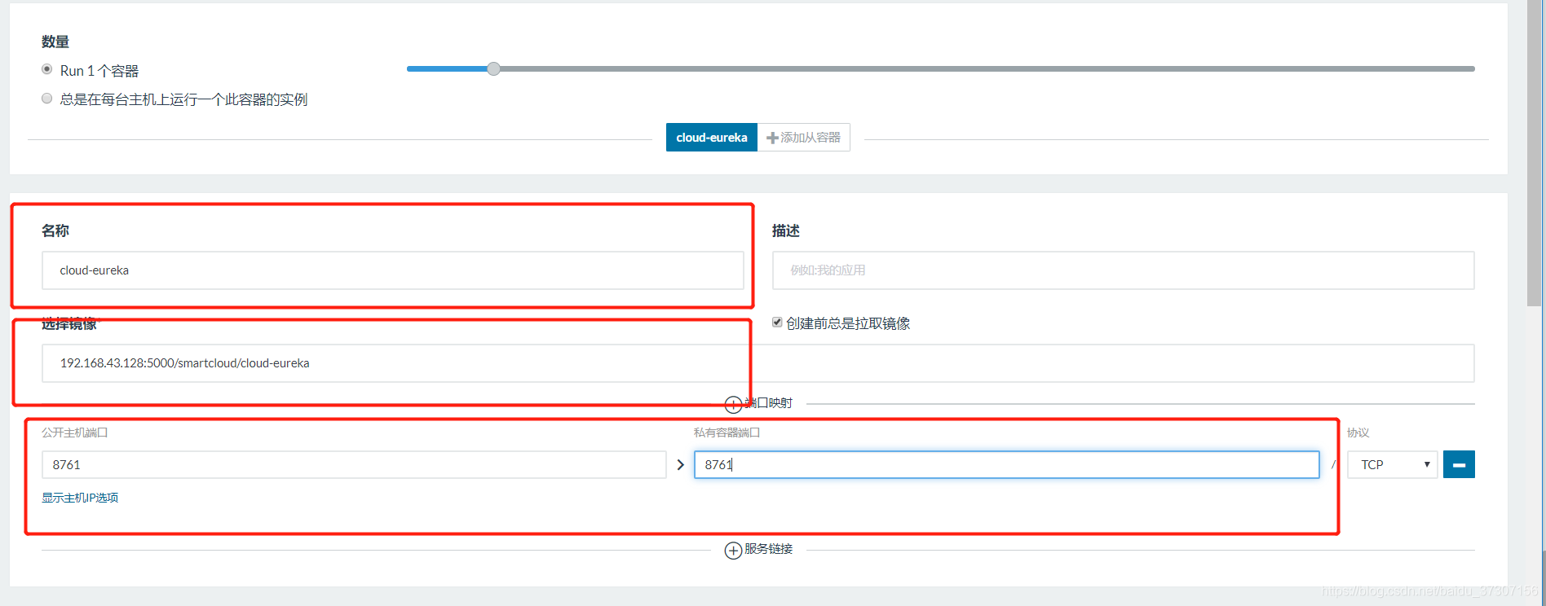Image resolution: width=1546 pixels, height=606 pixels.
Task: Click the 公开主机端口 input with 8761
Action: pyautogui.click(x=354, y=464)
